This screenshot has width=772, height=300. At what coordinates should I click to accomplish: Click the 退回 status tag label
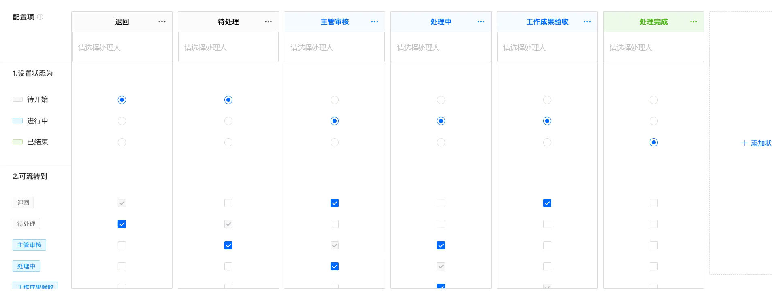23,203
